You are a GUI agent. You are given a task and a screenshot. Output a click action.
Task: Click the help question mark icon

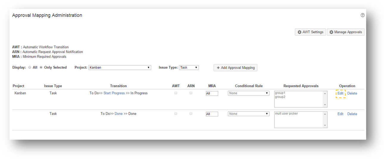point(362,15)
